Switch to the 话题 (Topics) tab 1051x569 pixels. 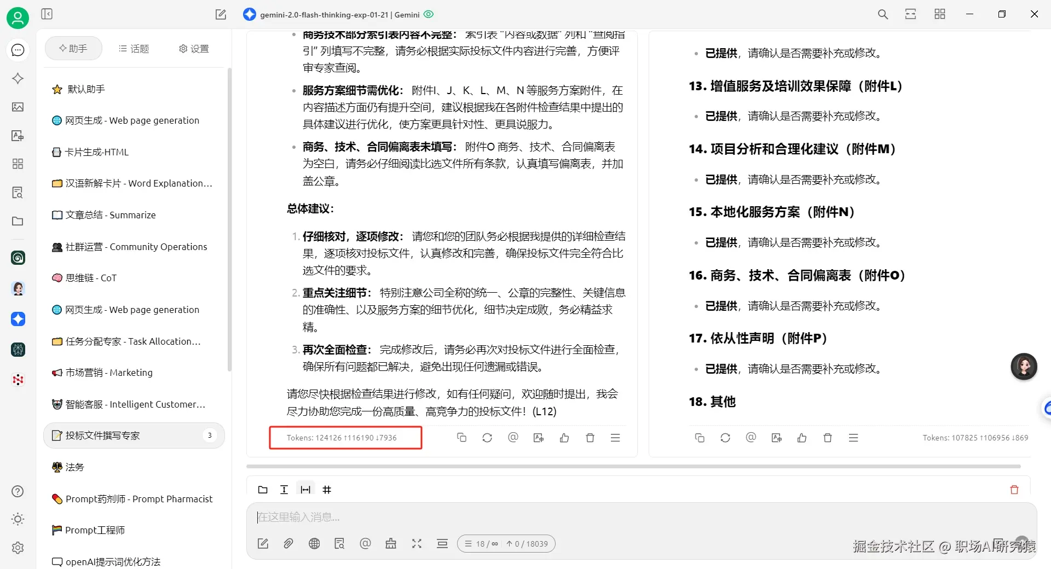click(134, 48)
